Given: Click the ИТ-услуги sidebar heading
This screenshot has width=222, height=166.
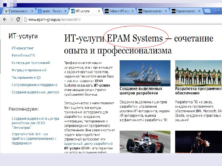Looking at the screenshot, I should pos(23,36).
